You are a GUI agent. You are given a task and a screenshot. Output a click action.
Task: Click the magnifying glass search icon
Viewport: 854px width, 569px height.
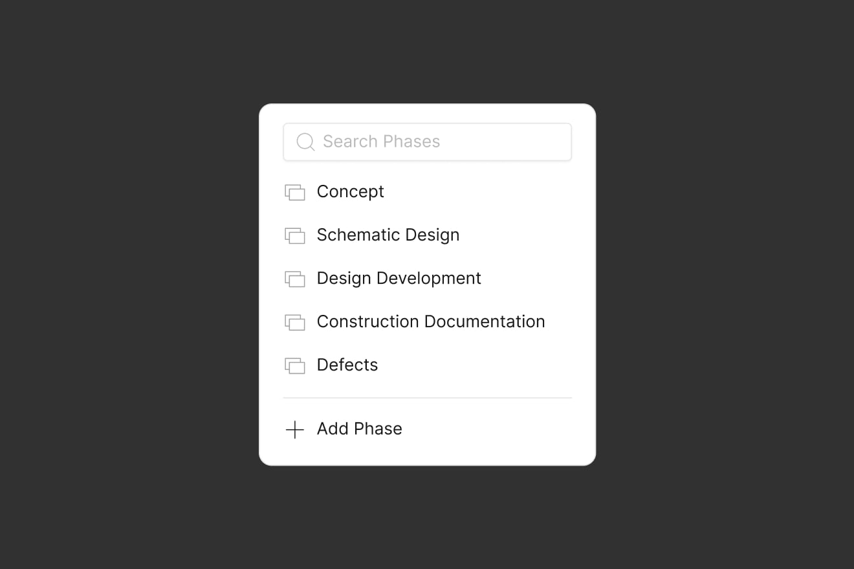pyautogui.click(x=305, y=141)
